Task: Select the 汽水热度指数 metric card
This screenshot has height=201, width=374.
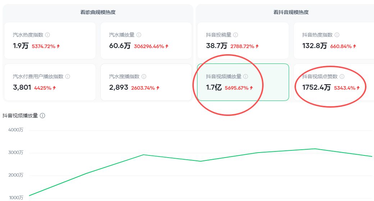Action: pyautogui.click(x=50, y=41)
